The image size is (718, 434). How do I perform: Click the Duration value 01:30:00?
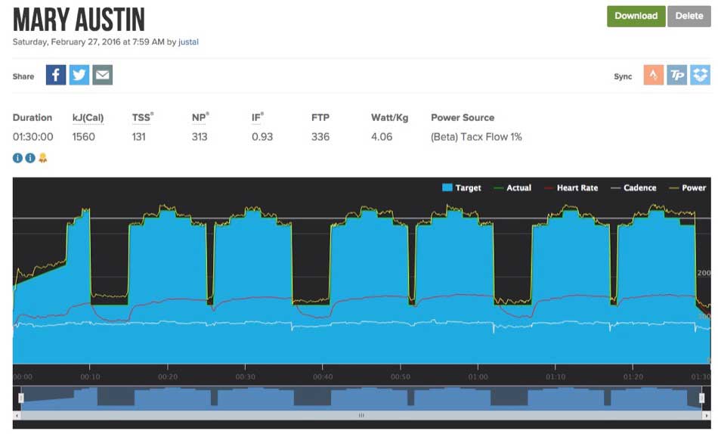[33, 137]
